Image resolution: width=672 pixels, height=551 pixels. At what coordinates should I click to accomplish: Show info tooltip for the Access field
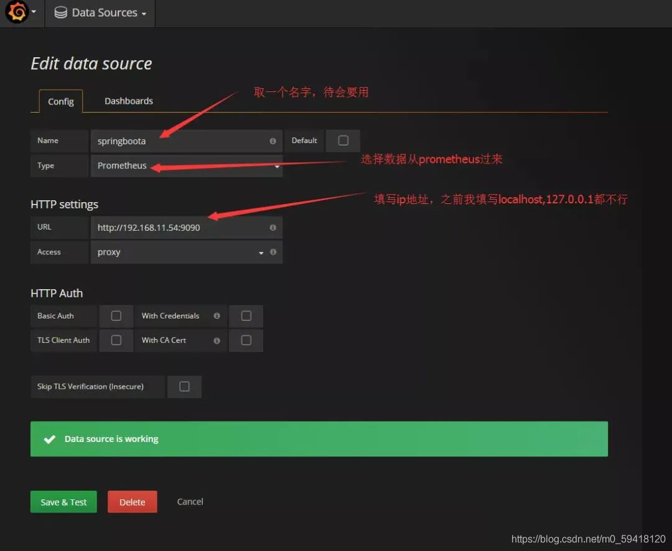click(x=273, y=252)
